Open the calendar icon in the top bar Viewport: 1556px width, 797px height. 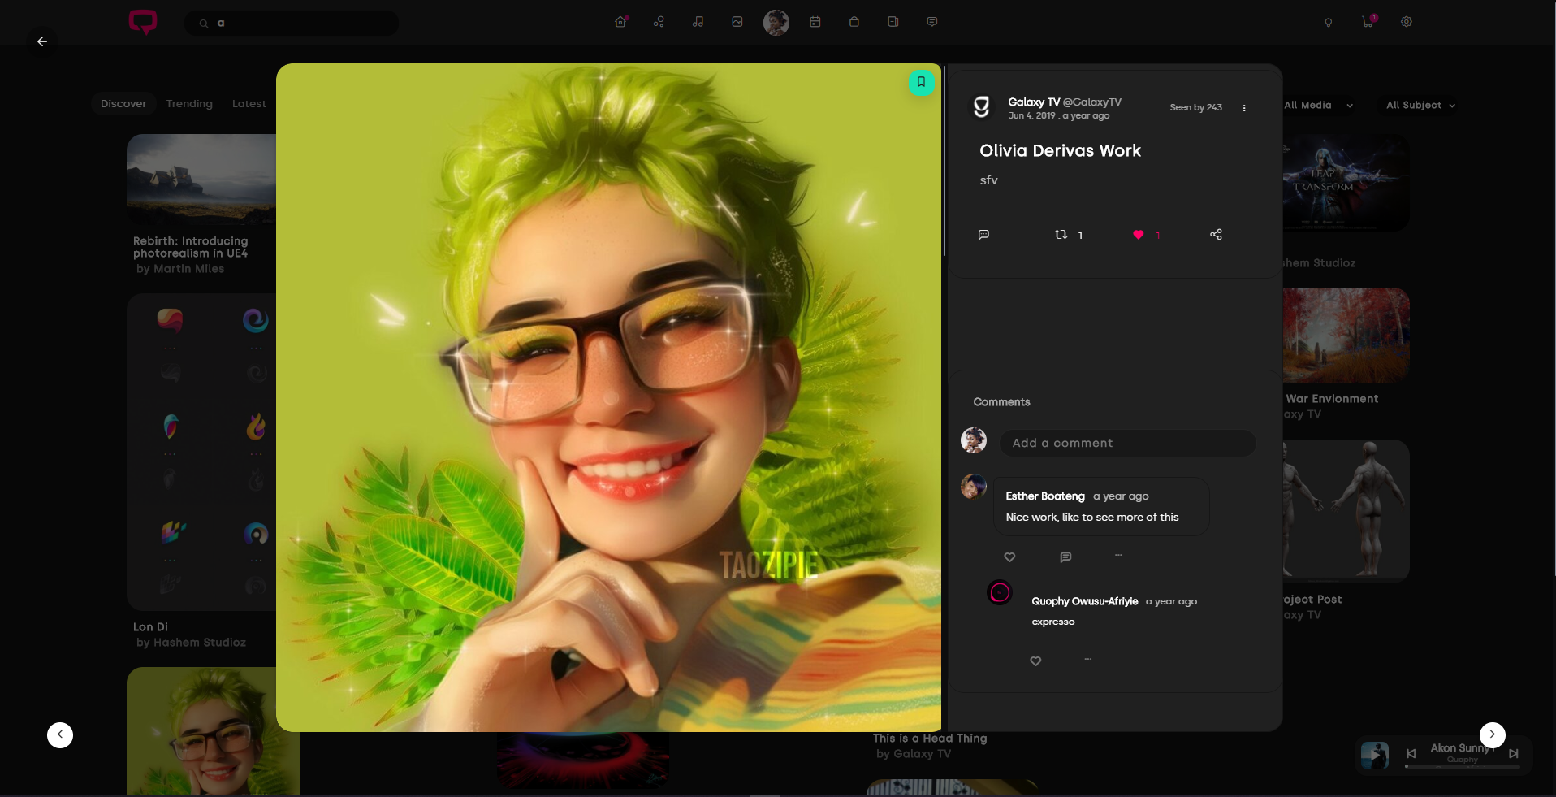click(x=815, y=22)
